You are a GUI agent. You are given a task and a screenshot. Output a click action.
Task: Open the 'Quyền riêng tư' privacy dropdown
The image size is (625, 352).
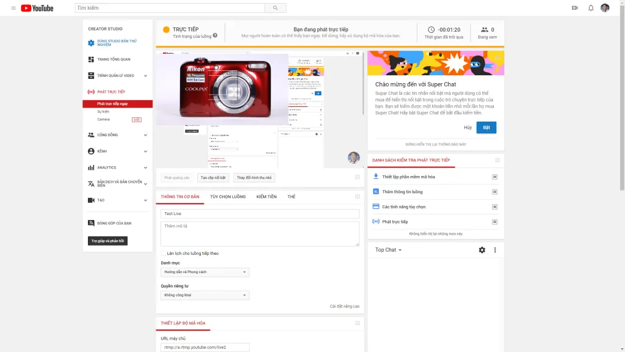tap(205, 295)
